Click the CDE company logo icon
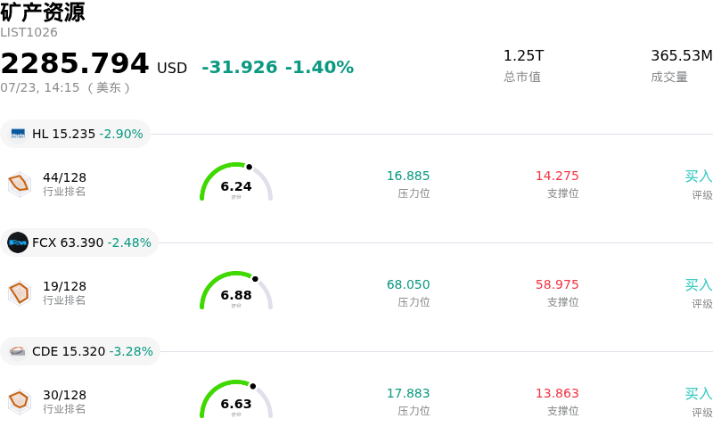Screen dimensions: 713x435 (18, 351)
